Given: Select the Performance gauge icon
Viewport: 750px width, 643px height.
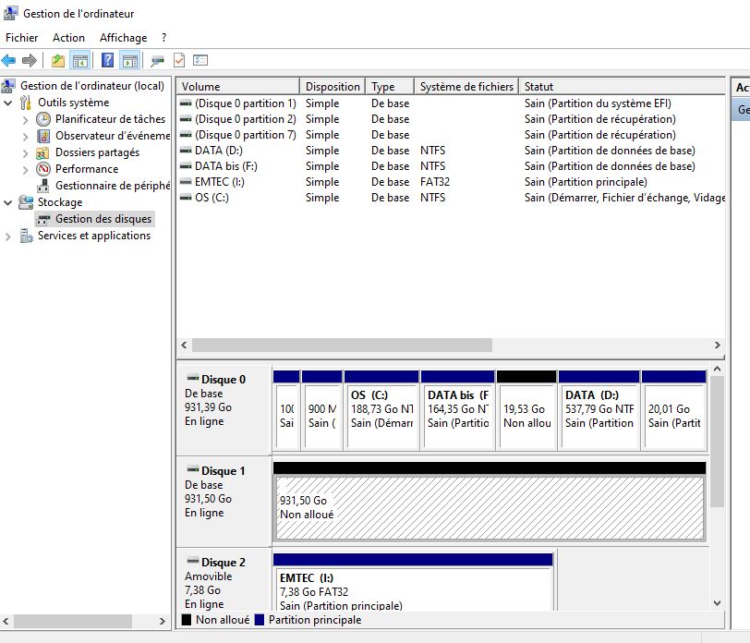Looking at the screenshot, I should pyautogui.click(x=43, y=169).
